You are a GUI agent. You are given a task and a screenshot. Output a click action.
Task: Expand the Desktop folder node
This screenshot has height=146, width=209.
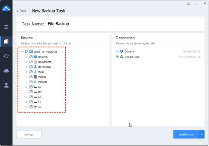coord(27,57)
